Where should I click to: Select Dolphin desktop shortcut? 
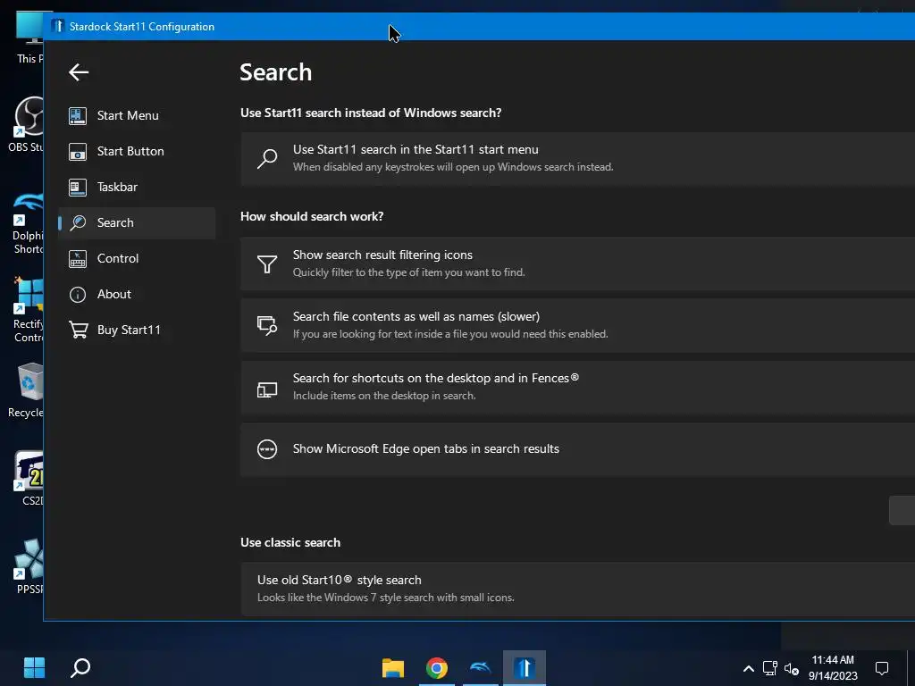pyautogui.click(x=26, y=222)
